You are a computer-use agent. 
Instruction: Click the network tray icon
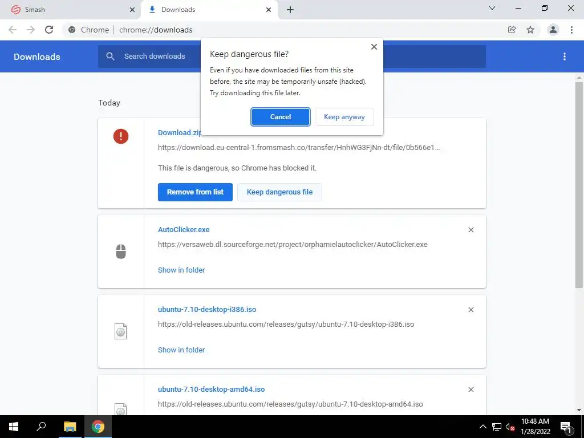[x=497, y=427]
